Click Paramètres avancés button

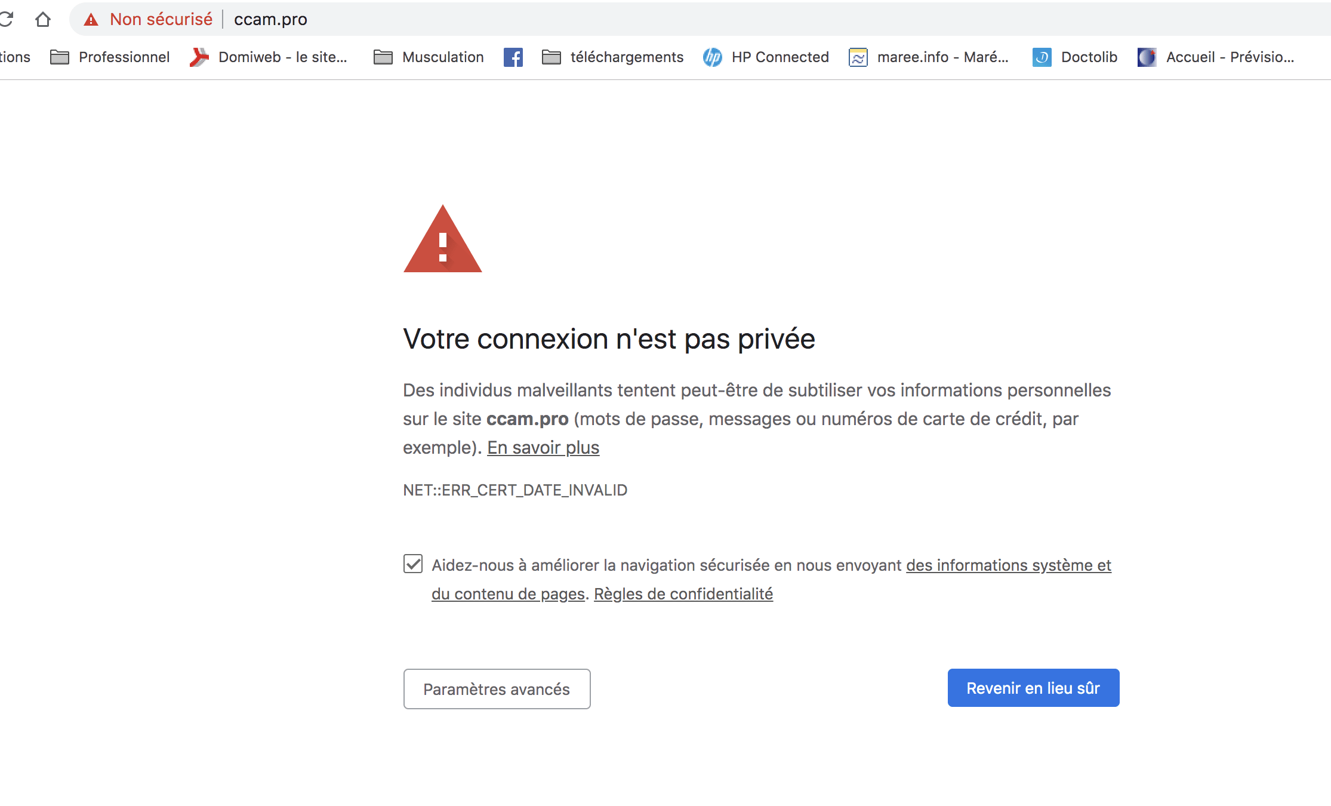[497, 689]
